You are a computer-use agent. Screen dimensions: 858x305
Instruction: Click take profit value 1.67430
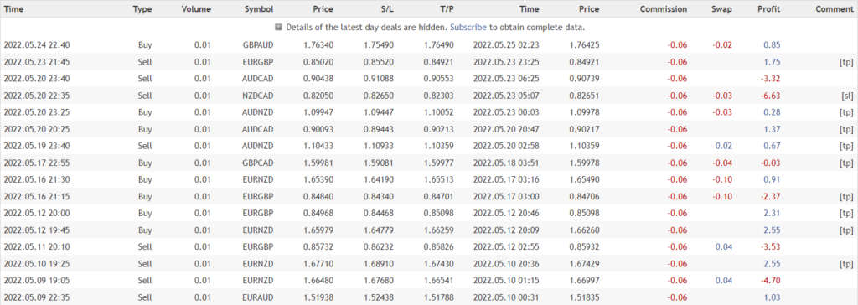tap(438, 263)
